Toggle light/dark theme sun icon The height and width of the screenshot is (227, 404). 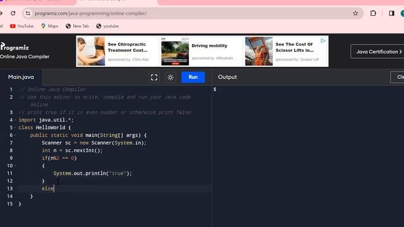[170, 77]
